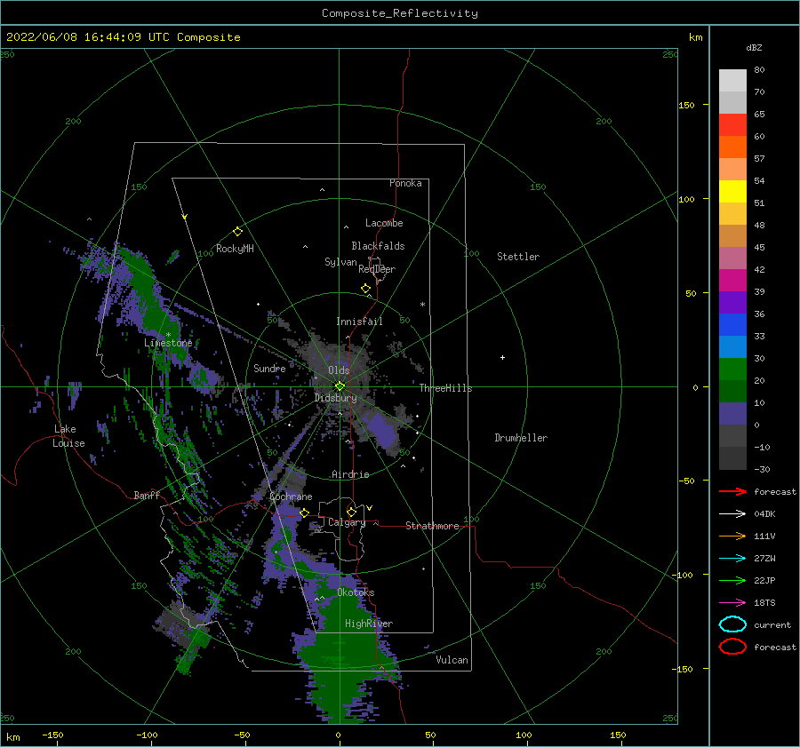The height and width of the screenshot is (747, 800).
Task: Click yellow V marker northwest of RockyMH
Action: [185, 217]
